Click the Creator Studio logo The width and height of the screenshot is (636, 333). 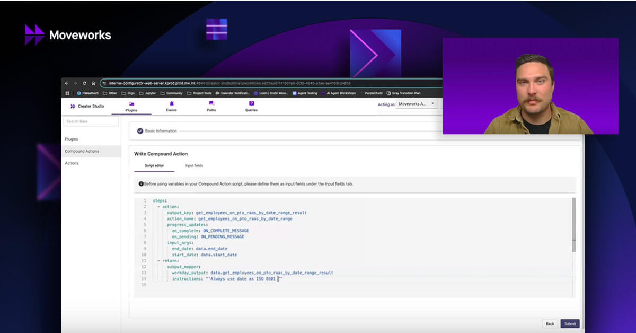pyautogui.click(x=87, y=106)
